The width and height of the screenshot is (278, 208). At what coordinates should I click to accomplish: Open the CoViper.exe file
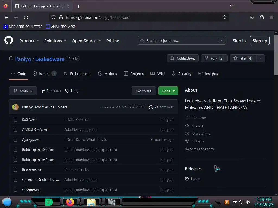click(x=31, y=190)
